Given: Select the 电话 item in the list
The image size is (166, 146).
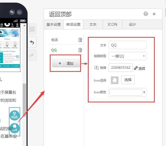Looking at the screenshot, I should coord(54,40).
